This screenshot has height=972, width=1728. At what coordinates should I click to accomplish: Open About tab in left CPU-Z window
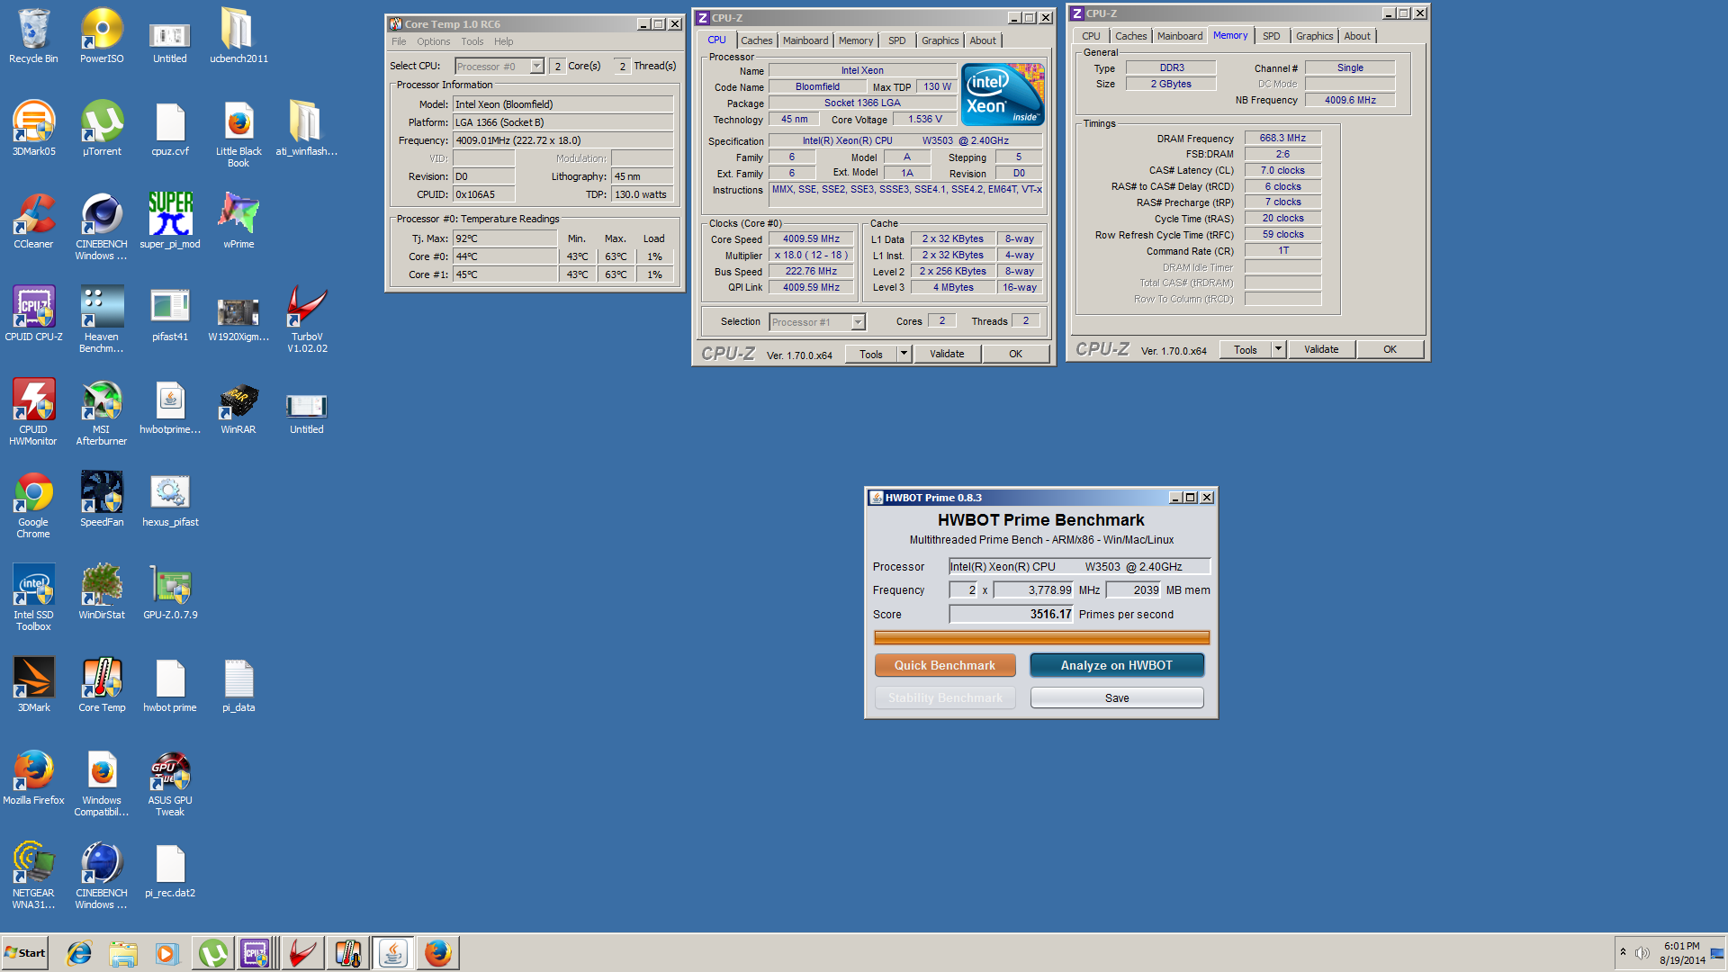point(983,40)
